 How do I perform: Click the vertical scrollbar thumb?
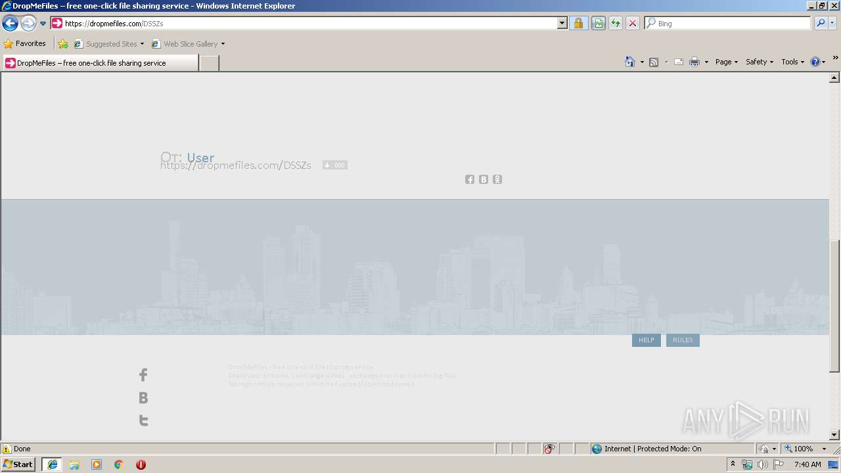(x=834, y=306)
